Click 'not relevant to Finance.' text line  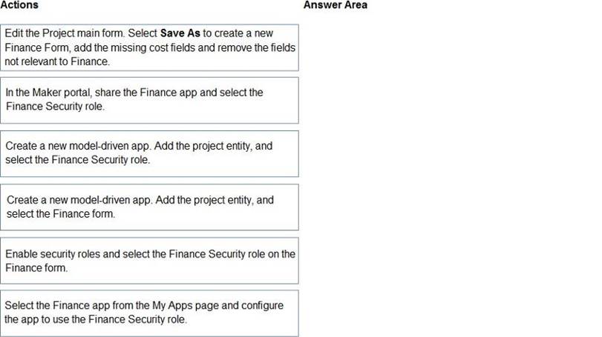(57, 61)
